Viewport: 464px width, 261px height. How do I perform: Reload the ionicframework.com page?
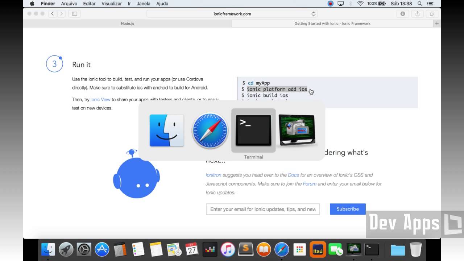pos(314,14)
